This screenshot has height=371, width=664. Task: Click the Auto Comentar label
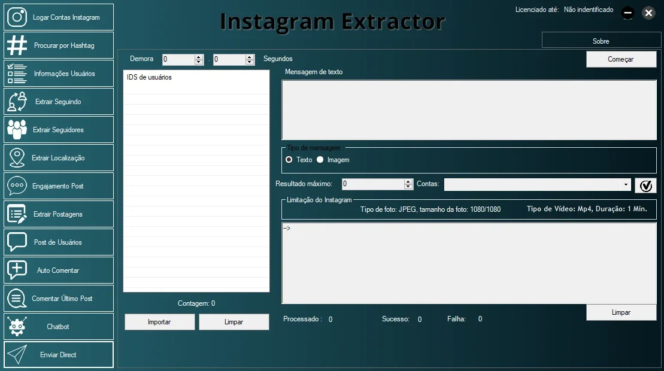pyautogui.click(x=58, y=270)
